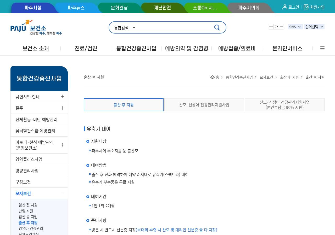Decrease font size with minus icon
Viewport: 335px width, 235px height.
point(281,27)
